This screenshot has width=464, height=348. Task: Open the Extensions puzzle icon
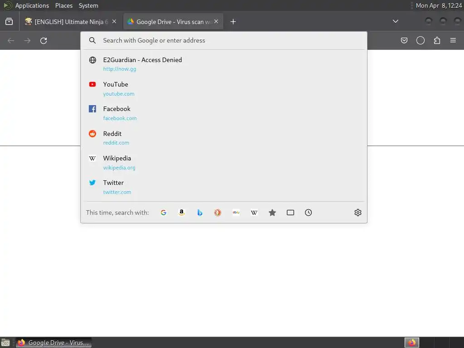click(x=437, y=40)
